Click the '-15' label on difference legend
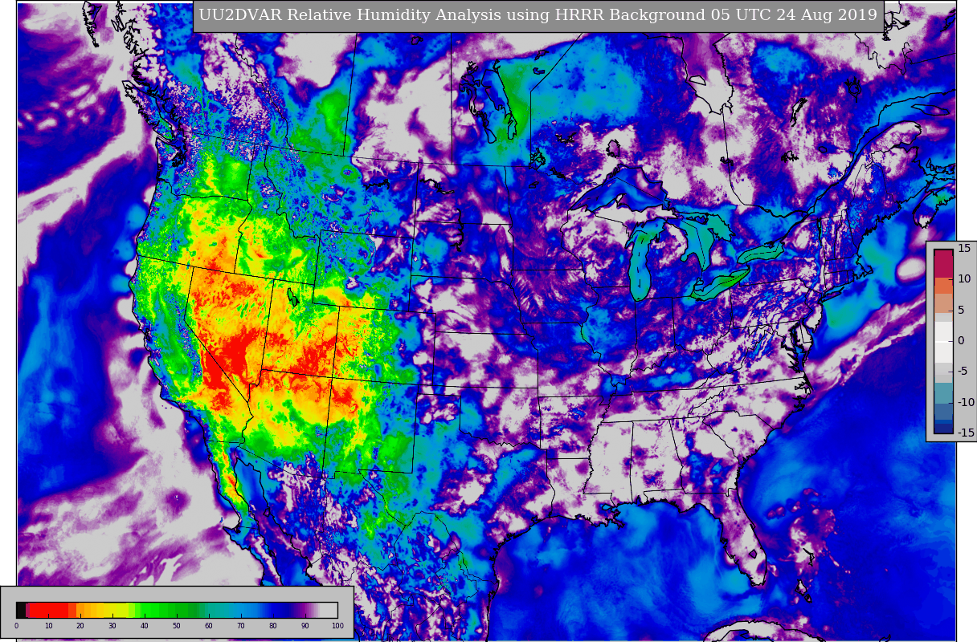This screenshot has height=642, width=977. [x=966, y=433]
